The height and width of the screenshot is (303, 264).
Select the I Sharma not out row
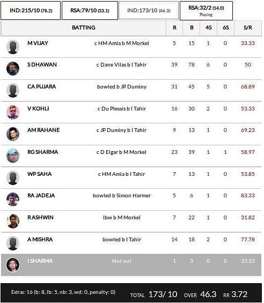[x=131, y=265]
